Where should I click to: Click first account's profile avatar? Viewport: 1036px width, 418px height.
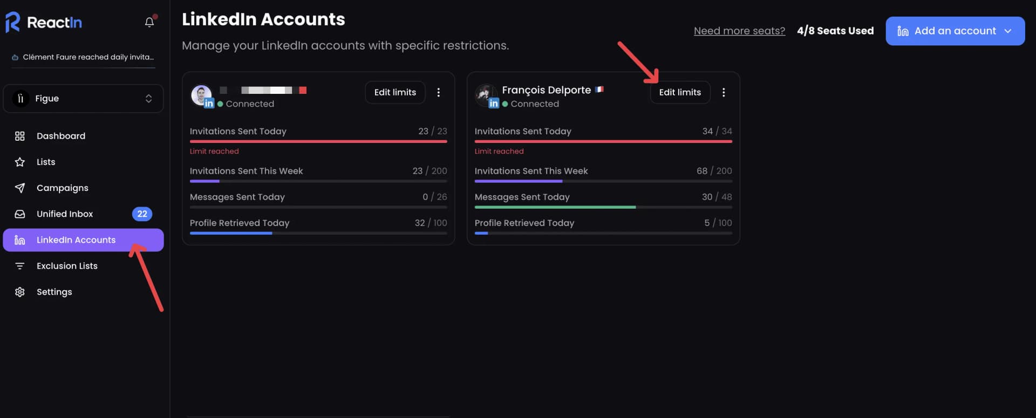pos(201,95)
